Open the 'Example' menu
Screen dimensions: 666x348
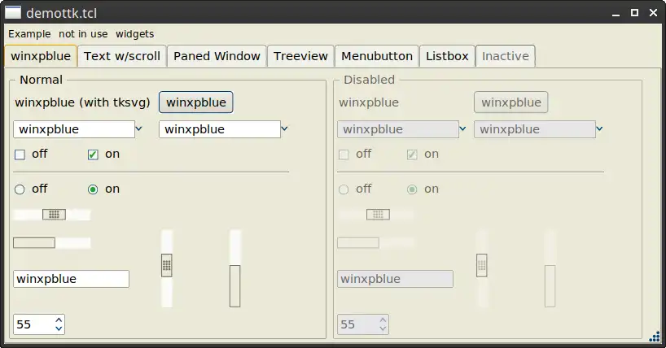coord(29,34)
